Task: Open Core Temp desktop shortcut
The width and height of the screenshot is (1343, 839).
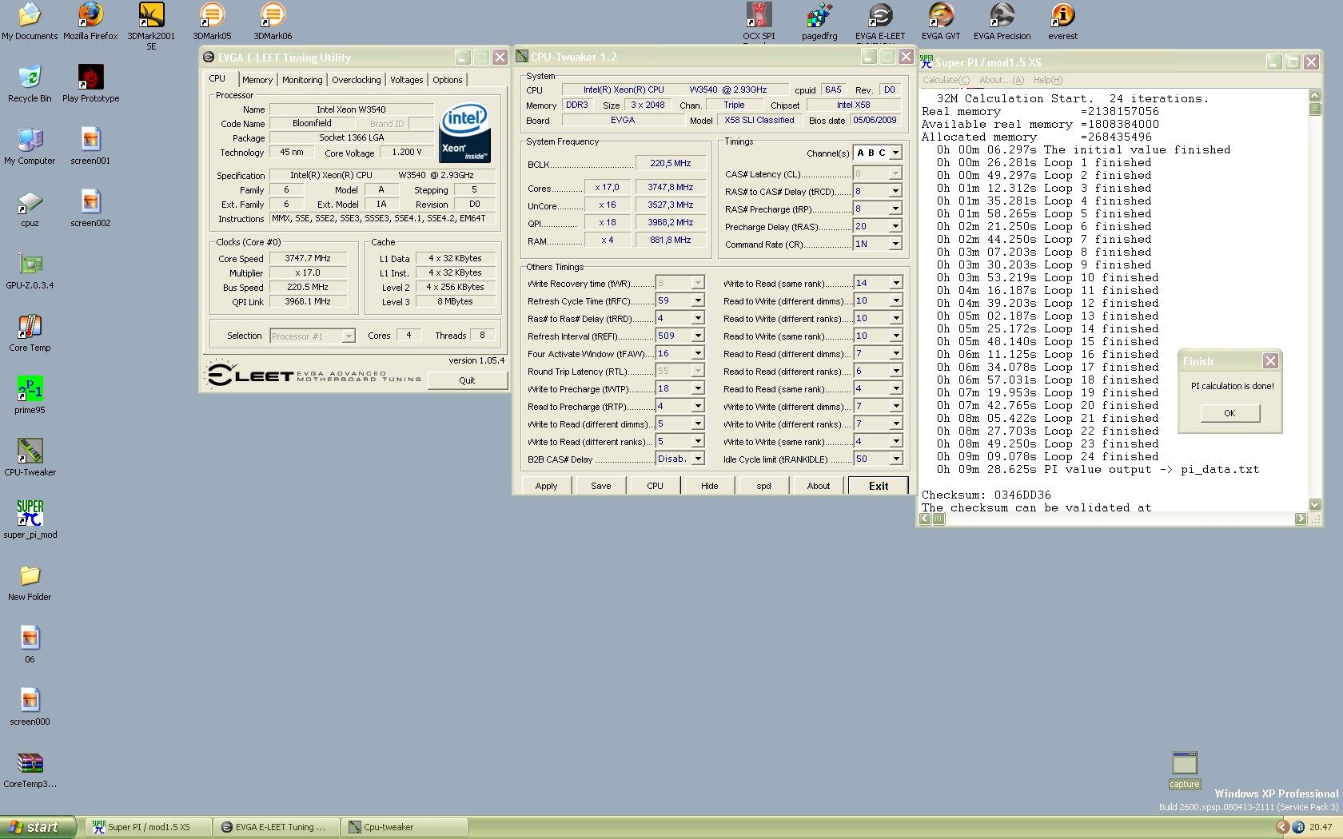Action: (x=30, y=332)
